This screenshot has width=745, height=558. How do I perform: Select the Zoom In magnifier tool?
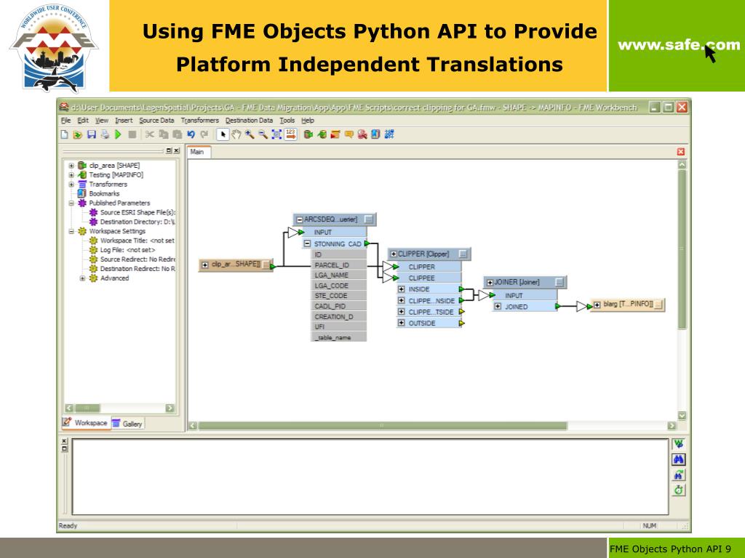250,134
